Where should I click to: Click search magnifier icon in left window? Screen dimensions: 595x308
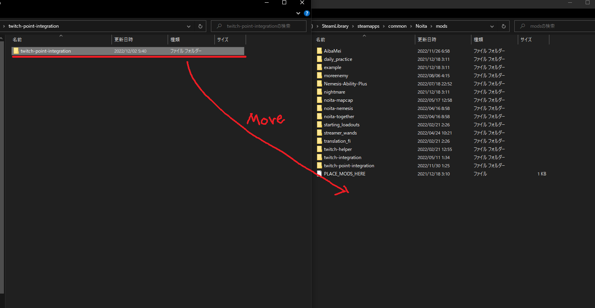pos(219,26)
